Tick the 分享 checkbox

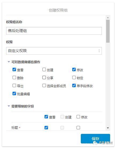pos(44,78)
